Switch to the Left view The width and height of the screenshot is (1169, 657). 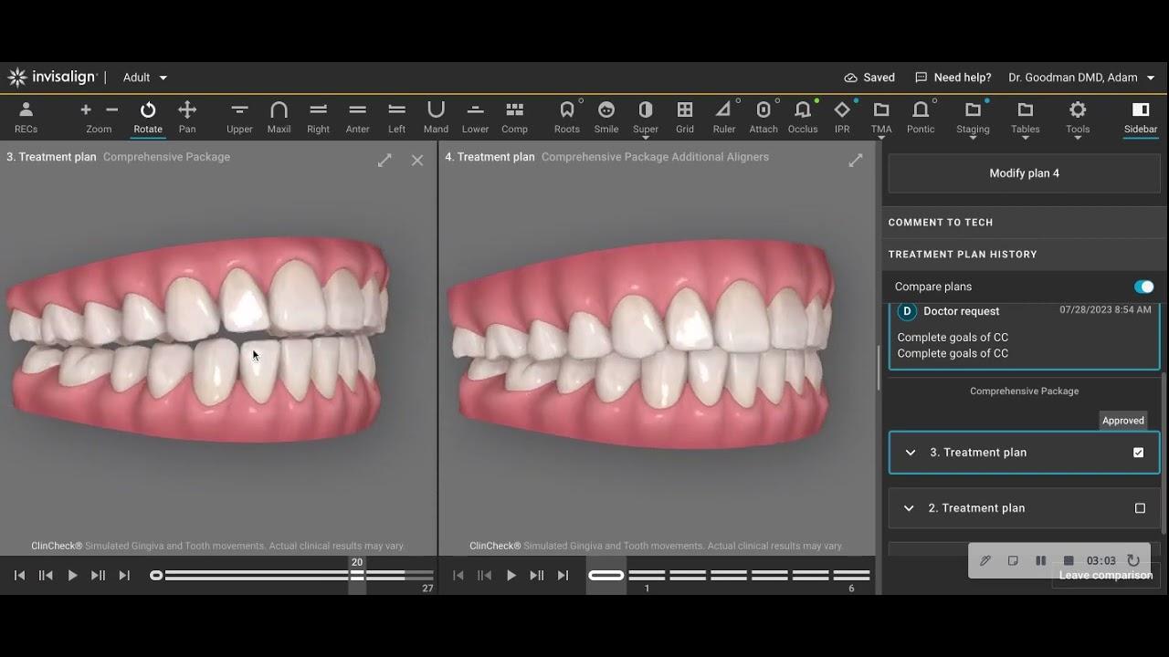coord(396,117)
